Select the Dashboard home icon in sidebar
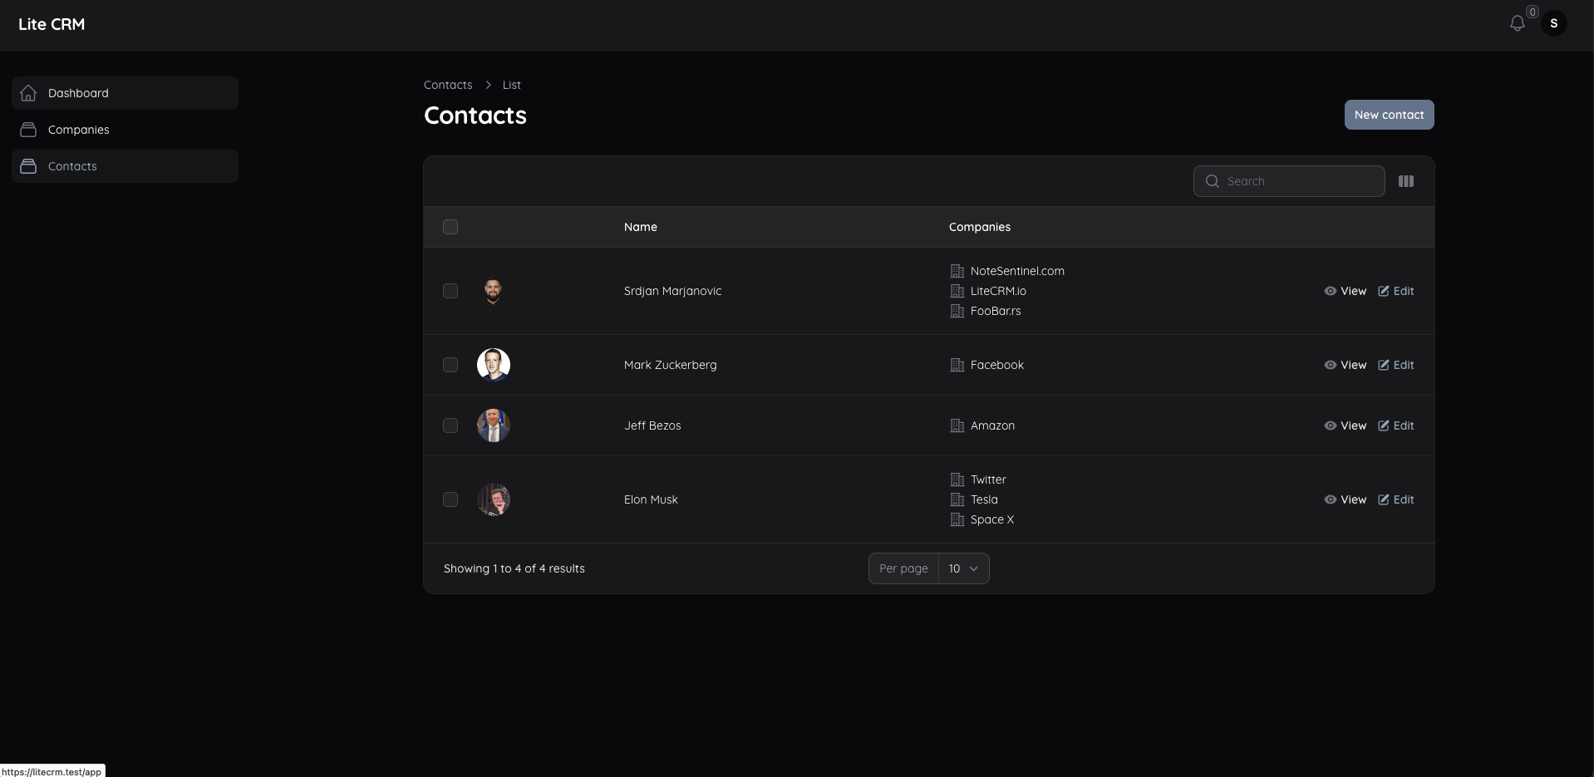Viewport: 1594px width, 777px height. (28, 93)
